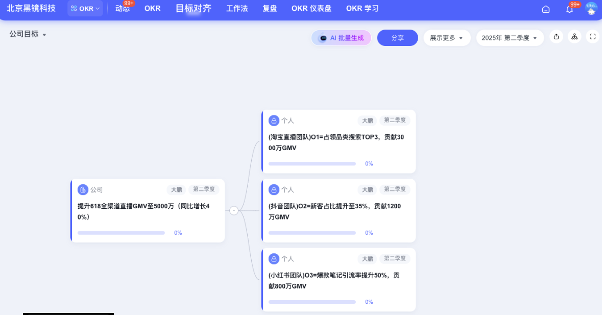Switch to the OKR 仪表盘 tab
This screenshot has height=315, width=602.
[x=311, y=9]
